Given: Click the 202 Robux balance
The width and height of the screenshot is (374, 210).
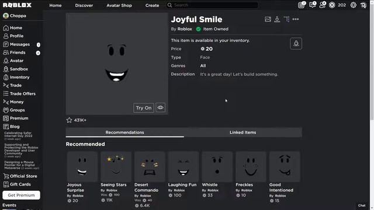Looking at the screenshot, I should 342,5.
